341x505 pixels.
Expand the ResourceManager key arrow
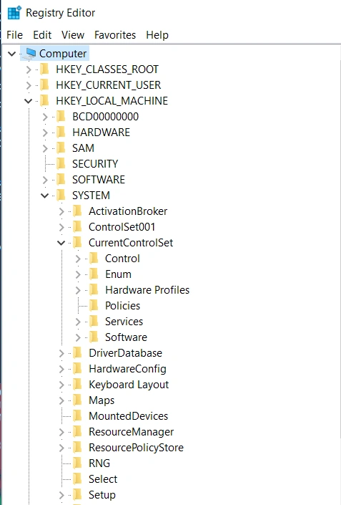pyautogui.click(x=61, y=432)
